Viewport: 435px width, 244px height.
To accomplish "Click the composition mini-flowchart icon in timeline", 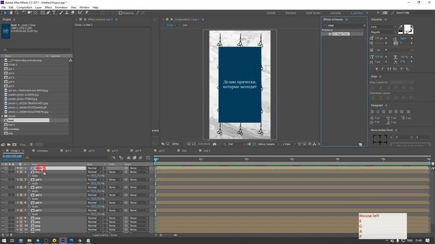I will (x=114, y=158).
